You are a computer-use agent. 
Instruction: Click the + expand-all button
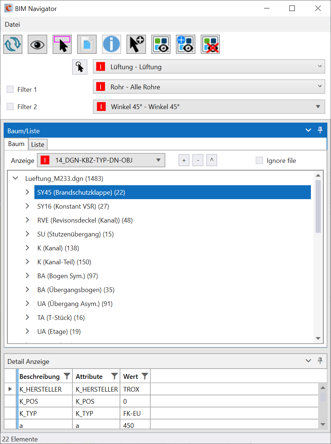[x=184, y=160]
